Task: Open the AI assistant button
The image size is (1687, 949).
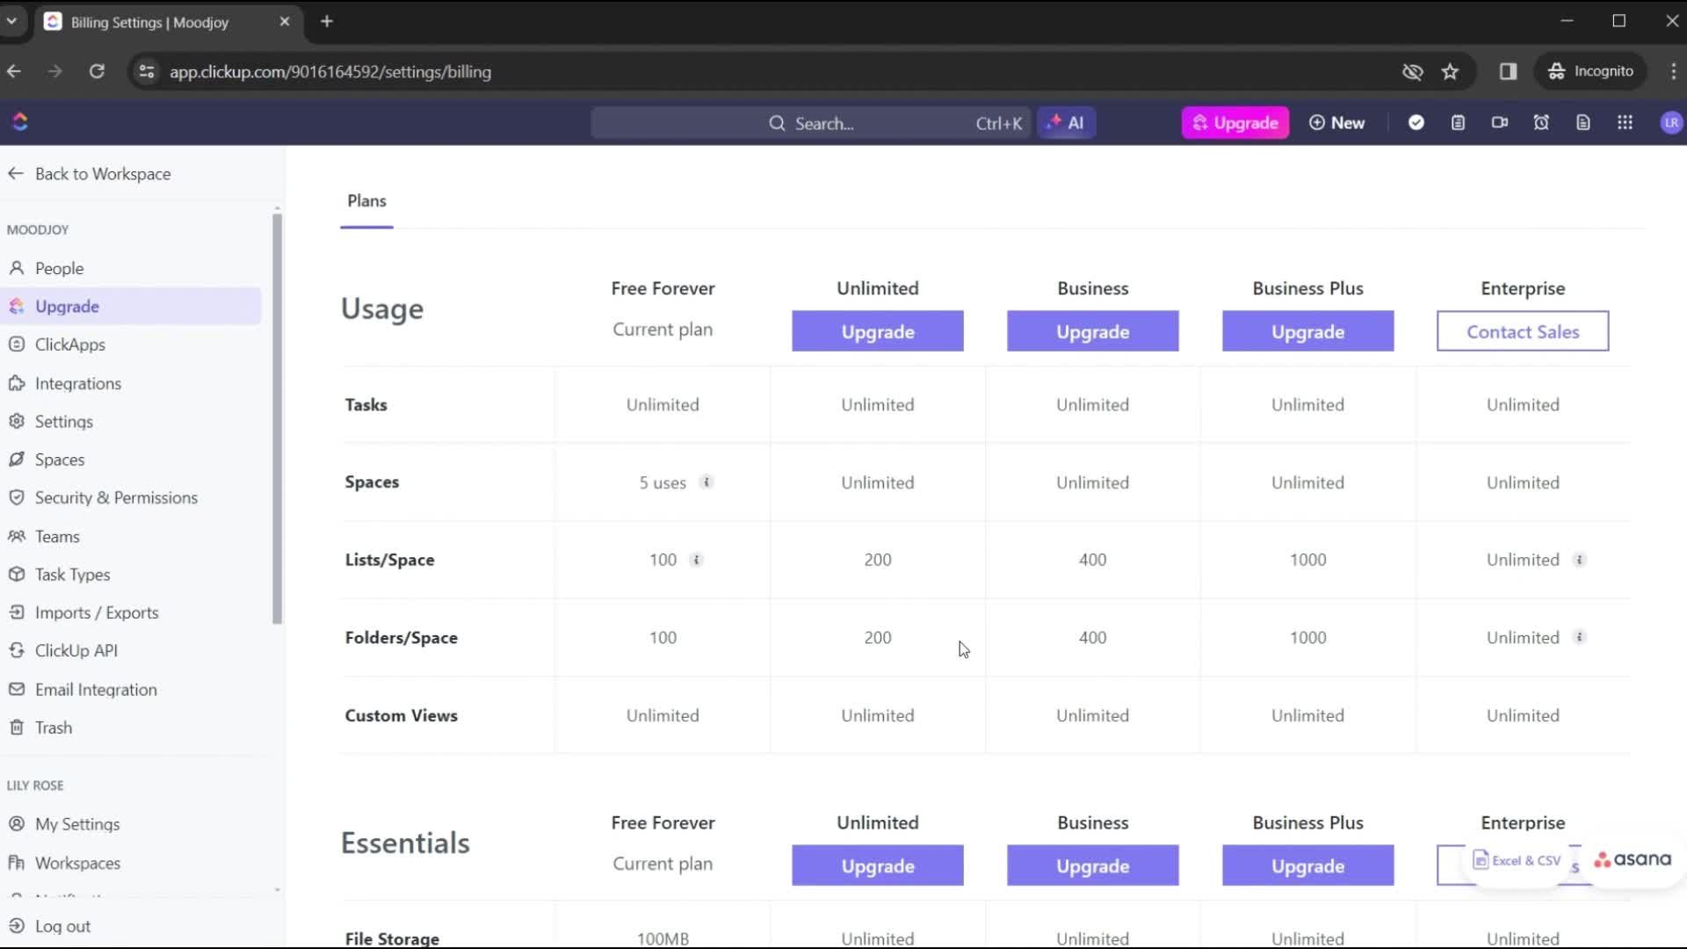Action: pyautogui.click(x=1066, y=123)
